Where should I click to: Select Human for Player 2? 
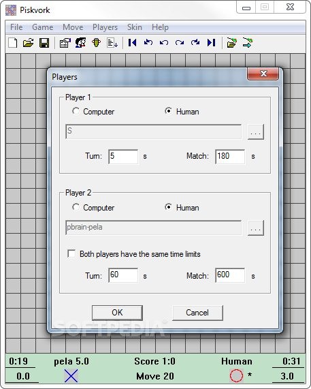point(182,207)
